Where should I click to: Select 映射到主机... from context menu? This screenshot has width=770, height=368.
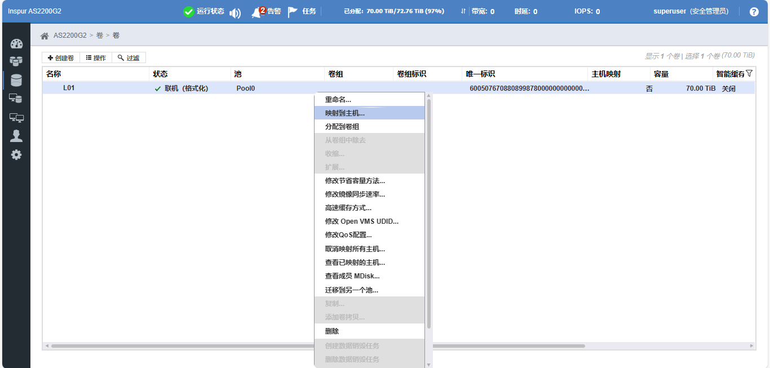pyautogui.click(x=345, y=113)
